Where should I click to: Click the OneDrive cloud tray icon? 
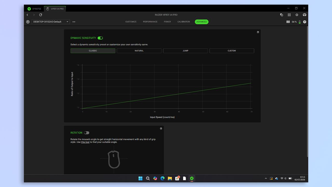click(276, 178)
